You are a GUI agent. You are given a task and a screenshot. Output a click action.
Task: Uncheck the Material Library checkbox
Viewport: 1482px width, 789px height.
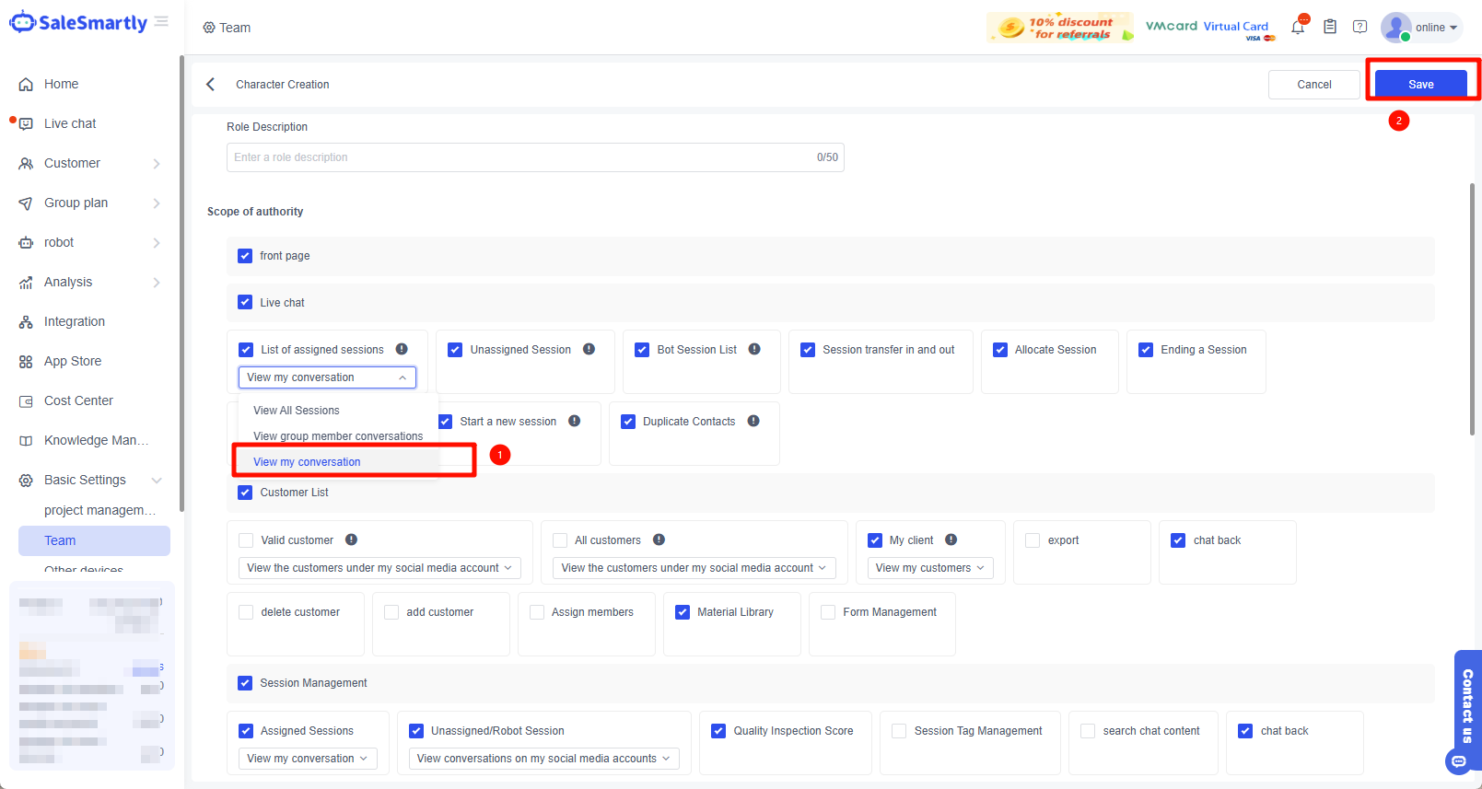point(683,612)
